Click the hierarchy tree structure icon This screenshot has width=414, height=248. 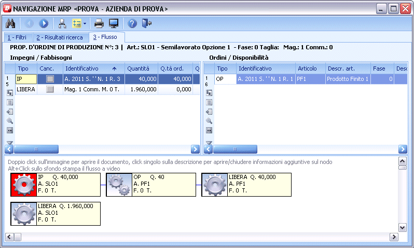pyautogui.click(x=62, y=23)
